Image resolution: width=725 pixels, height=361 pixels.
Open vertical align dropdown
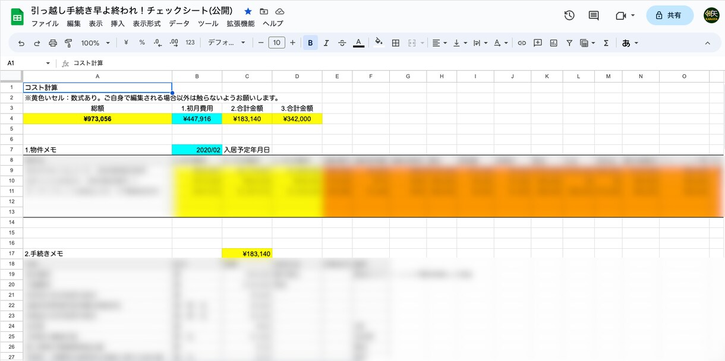click(x=460, y=43)
